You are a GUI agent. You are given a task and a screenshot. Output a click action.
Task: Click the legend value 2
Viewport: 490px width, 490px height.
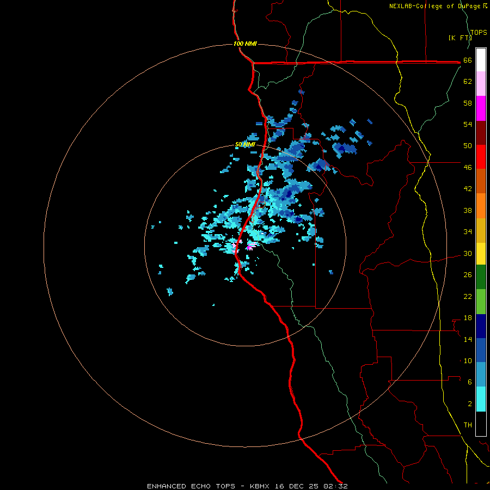[470, 404]
